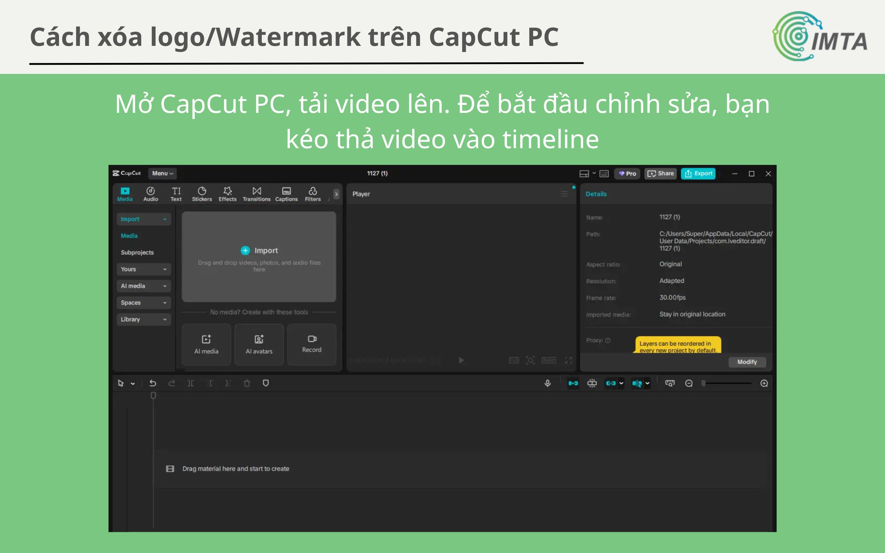
Task: Click the Import plus button
Action: click(245, 250)
